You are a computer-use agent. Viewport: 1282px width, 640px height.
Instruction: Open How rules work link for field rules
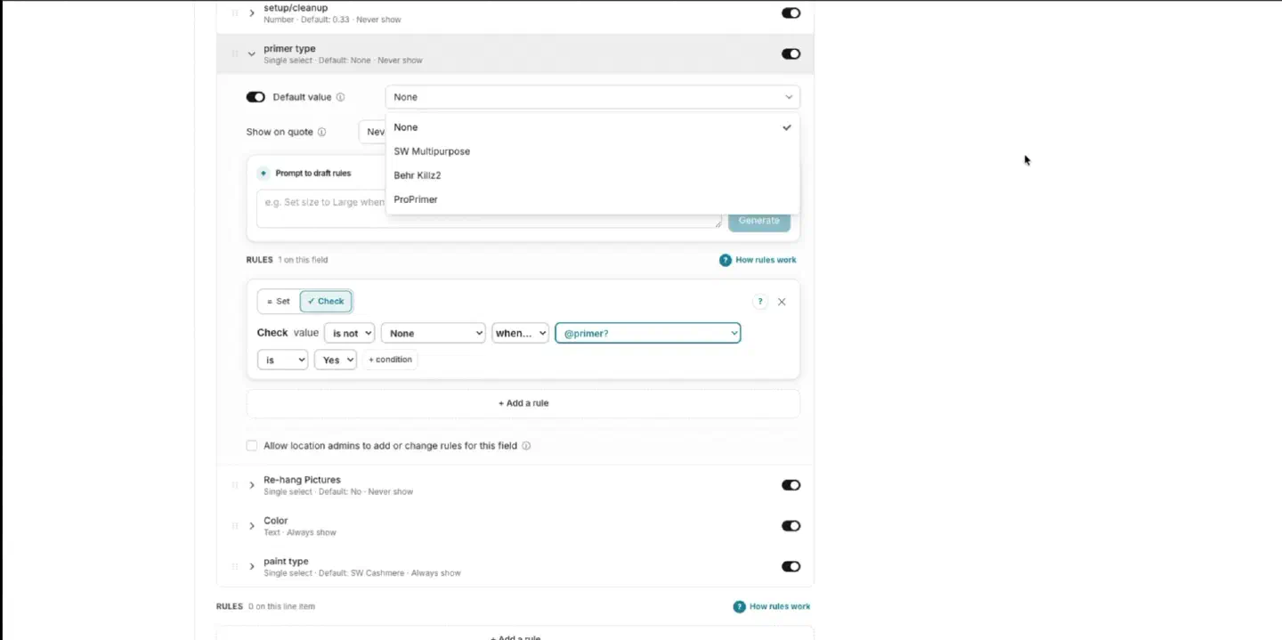point(766,260)
